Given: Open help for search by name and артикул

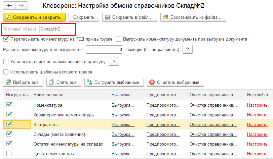Looking at the screenshot, I should pyautogui.click(x=114, y=61).
